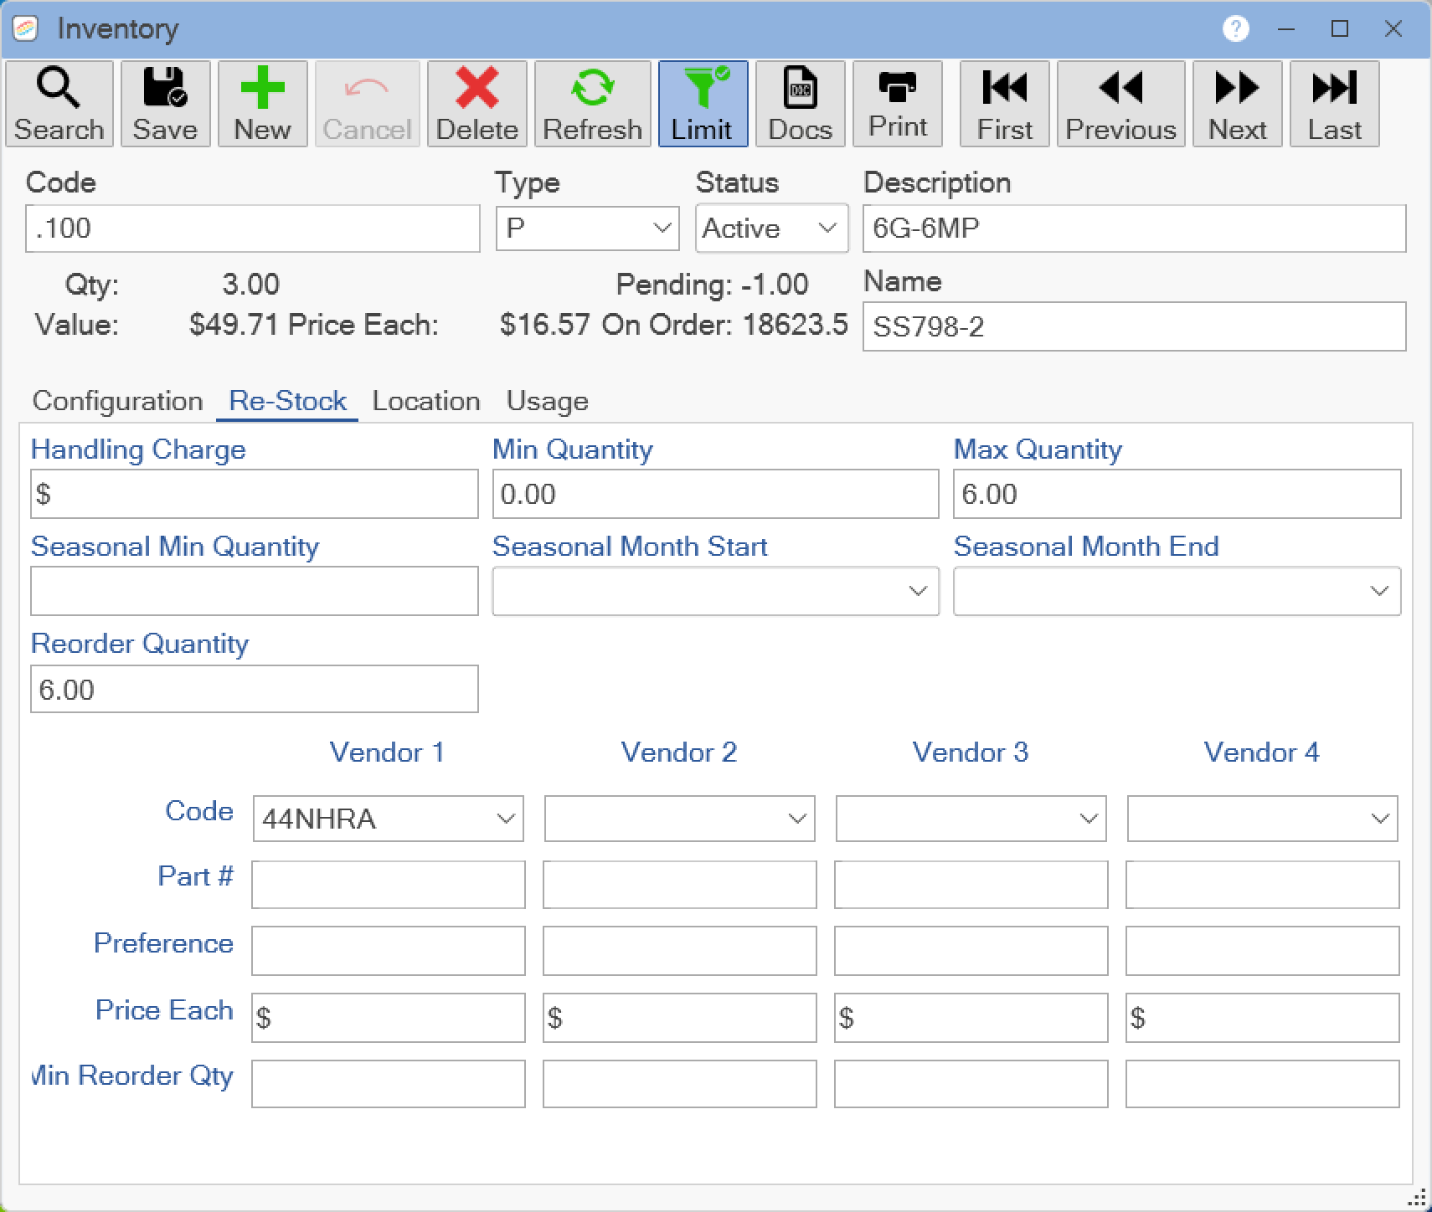Save the inventory record
The width and height of the screenshot is (1432, 1212).
pos(165,104)
